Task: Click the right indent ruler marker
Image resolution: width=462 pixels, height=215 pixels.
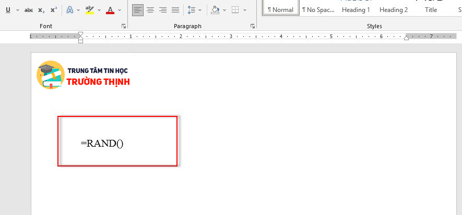Action: 406,38
